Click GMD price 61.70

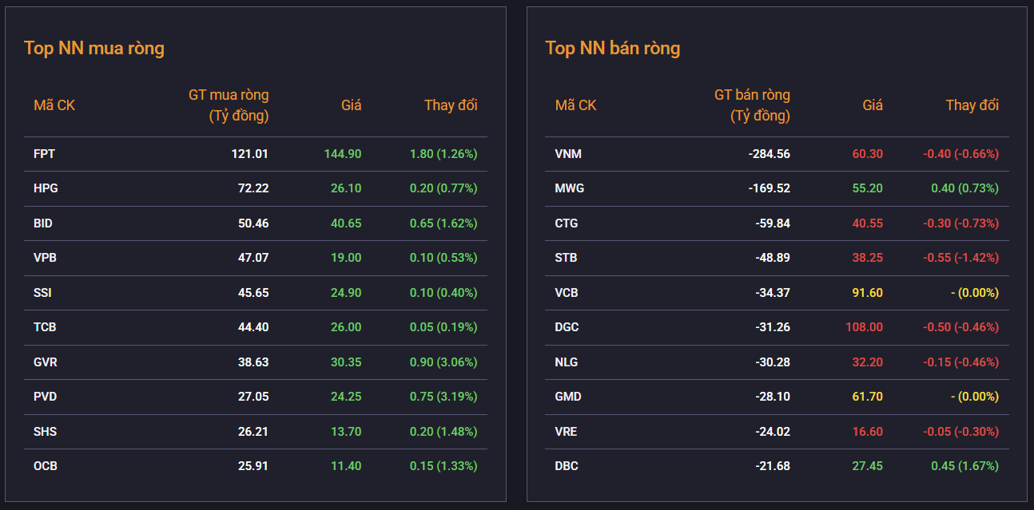click(868, 397)
